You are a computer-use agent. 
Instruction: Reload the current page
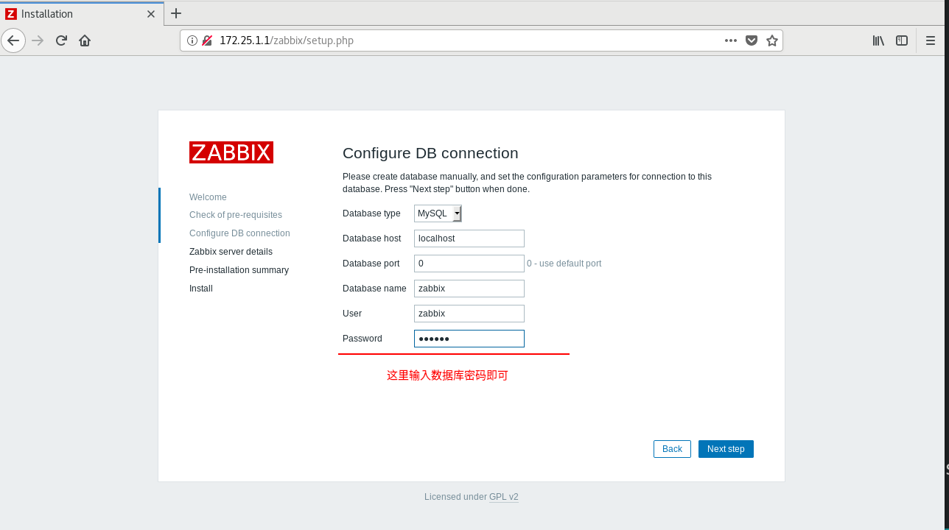click(61, 40)
